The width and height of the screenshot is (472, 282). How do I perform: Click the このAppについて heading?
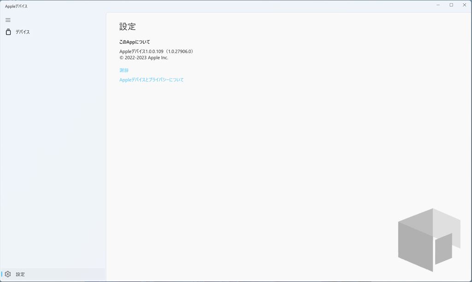135,42
